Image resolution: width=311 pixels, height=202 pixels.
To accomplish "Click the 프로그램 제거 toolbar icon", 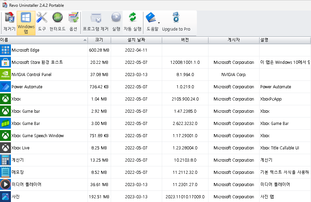I will pyautogui.click(x=96, y=22).
